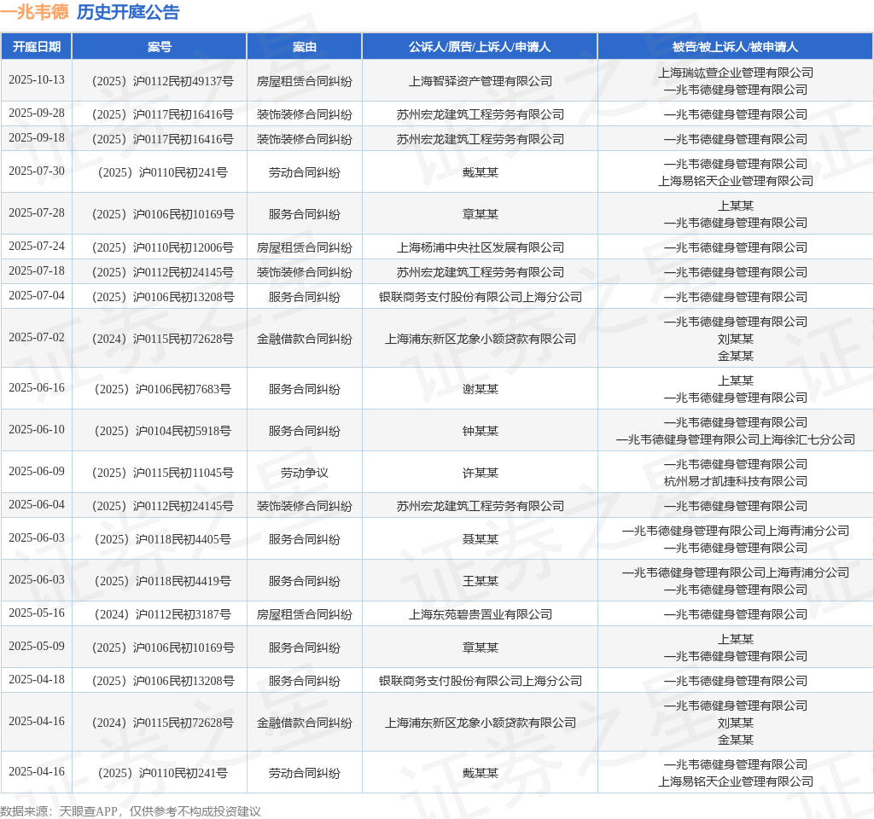Click 金融借款合同纠纷 in the 2025-07-02 row
874x819 pixels.
pyautogui.click(x=305, y=339)
